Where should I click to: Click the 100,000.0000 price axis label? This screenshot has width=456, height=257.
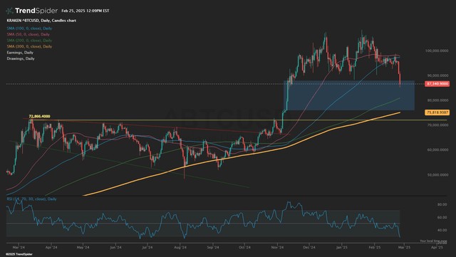point(437,51)
